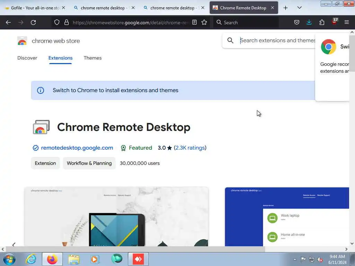
Task: Open the green round app in the taskbar
Action: [x=116, y=259]
